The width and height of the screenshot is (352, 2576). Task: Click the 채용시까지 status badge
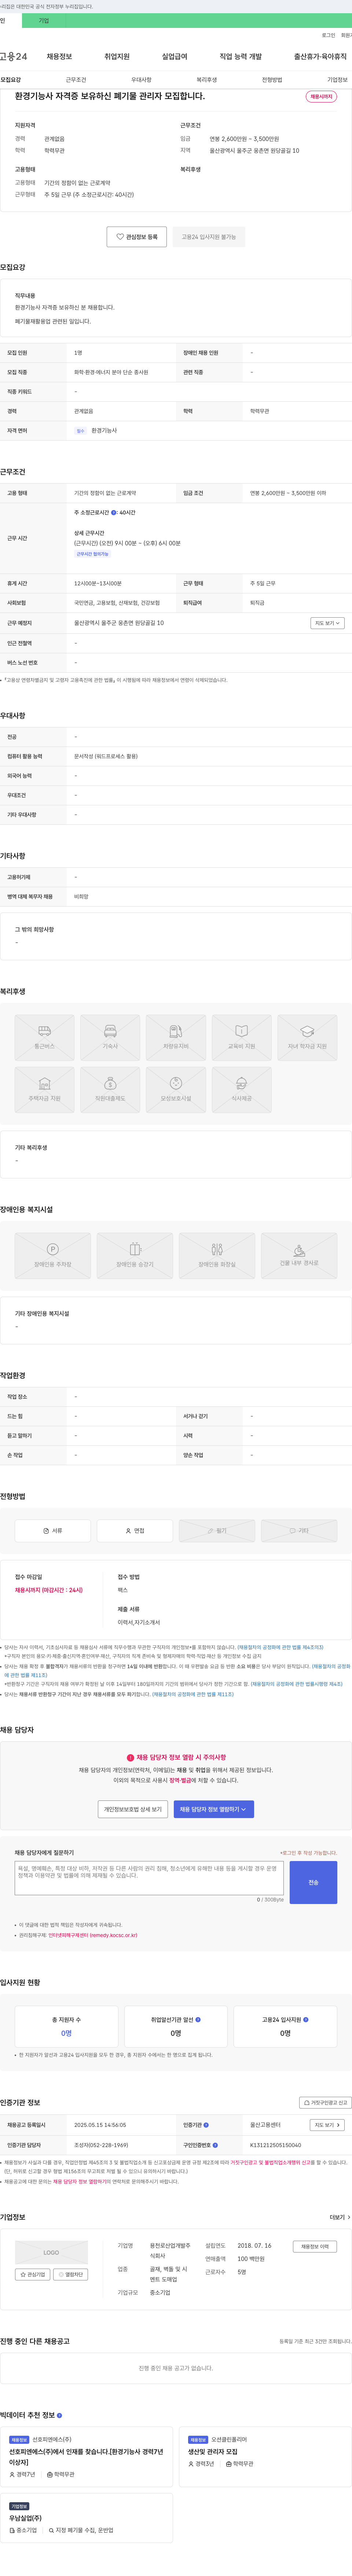pyautogui.click(x=321, y=97)
